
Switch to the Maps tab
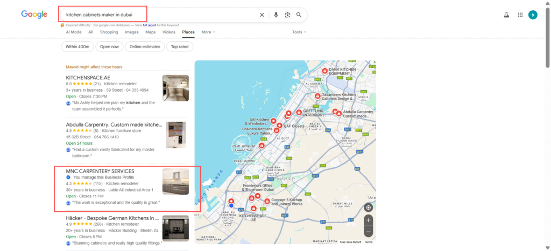tap(150, 32)
